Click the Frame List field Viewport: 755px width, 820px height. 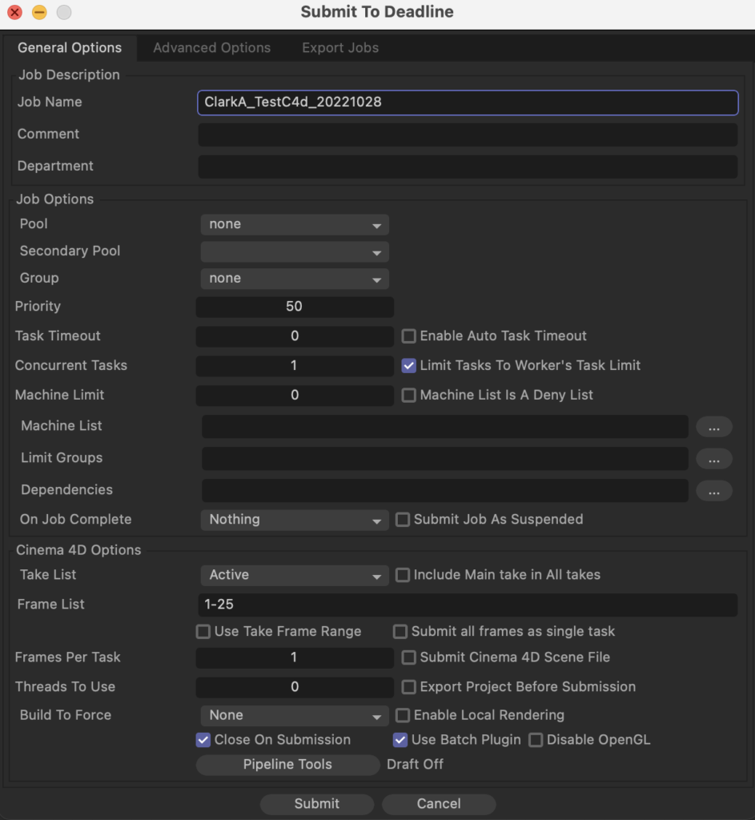(x=468, y=605)
